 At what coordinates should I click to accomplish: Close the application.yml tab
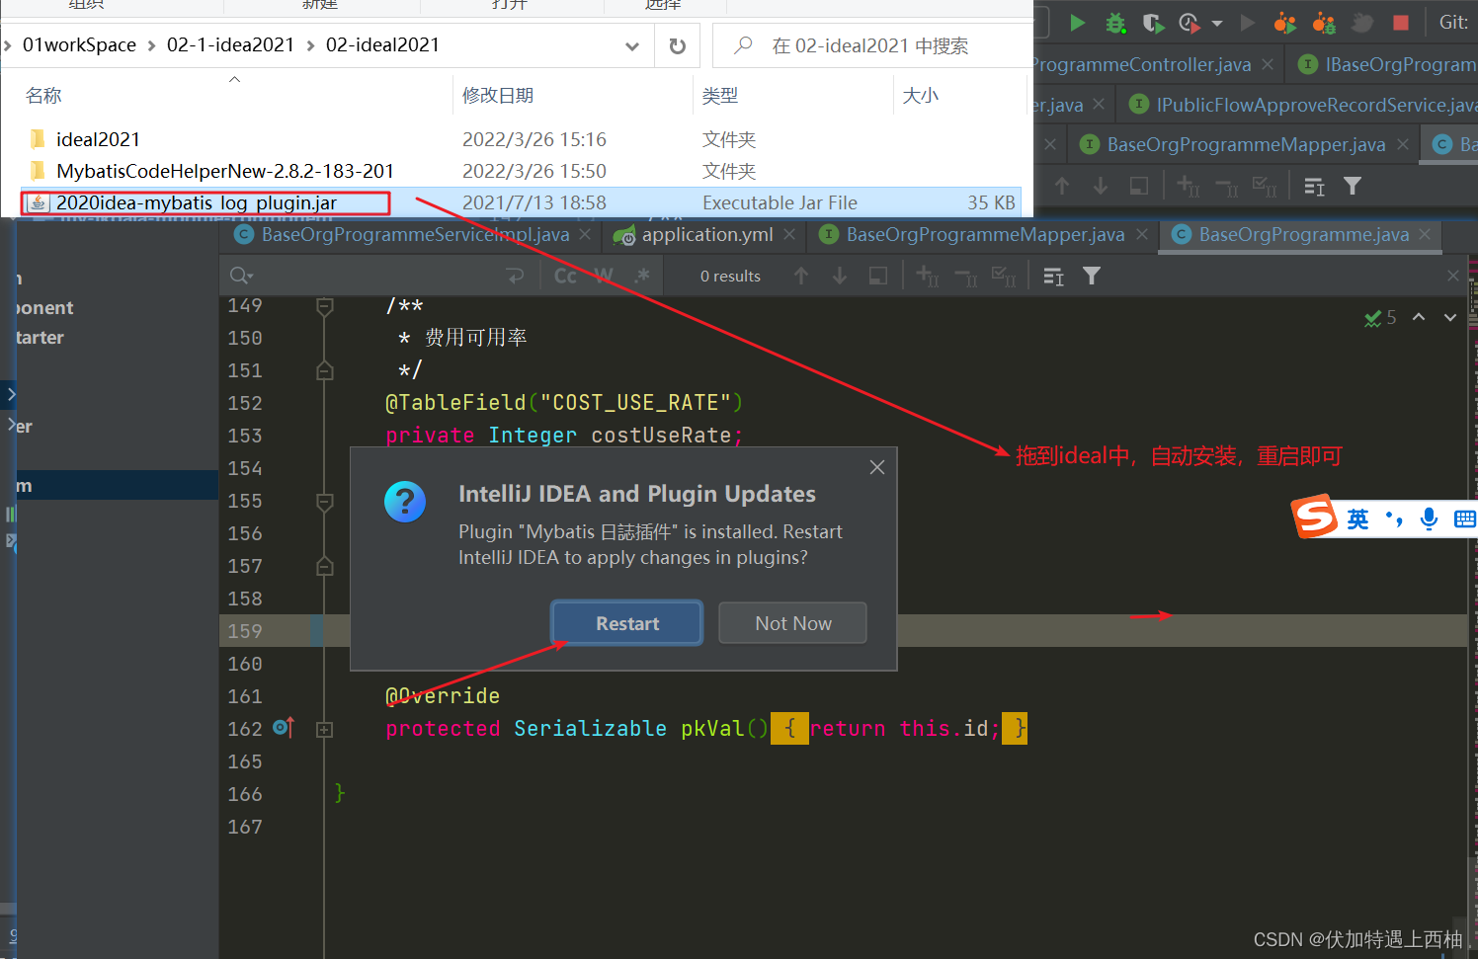(789, 234)
